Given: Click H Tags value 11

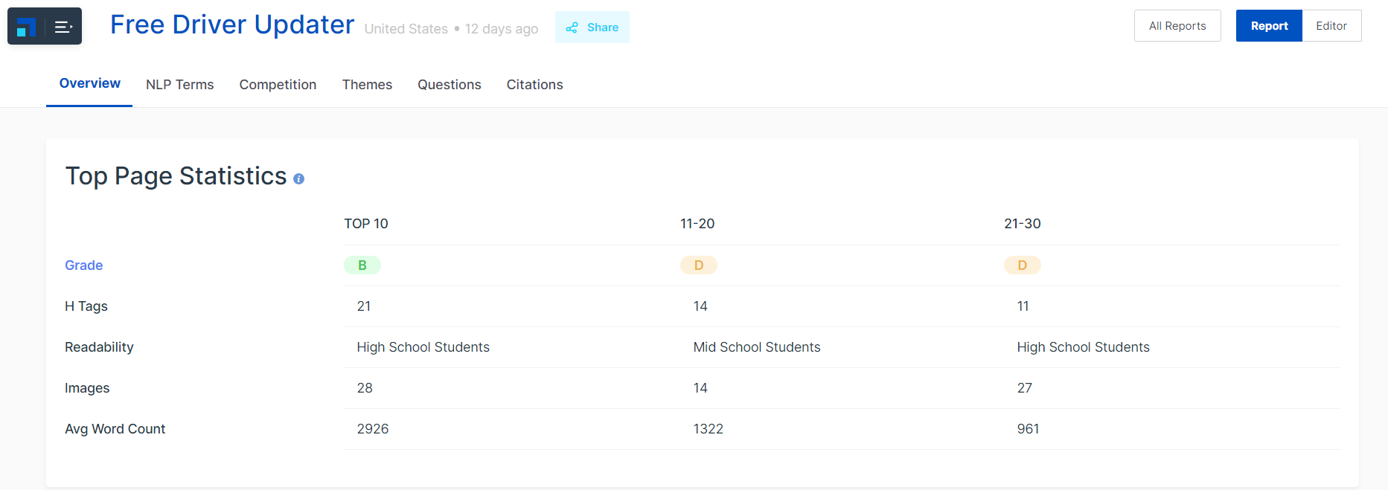Looking at the screenshot, I should point(1023,306).
